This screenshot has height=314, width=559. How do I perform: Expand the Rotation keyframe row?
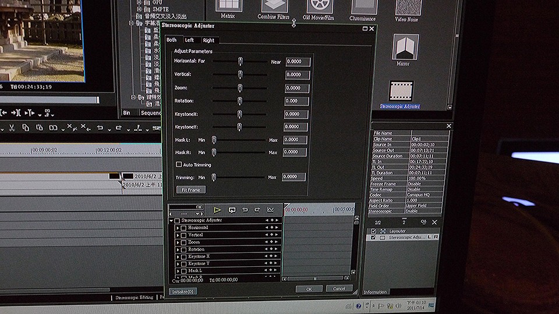click(x=178, y=249)
